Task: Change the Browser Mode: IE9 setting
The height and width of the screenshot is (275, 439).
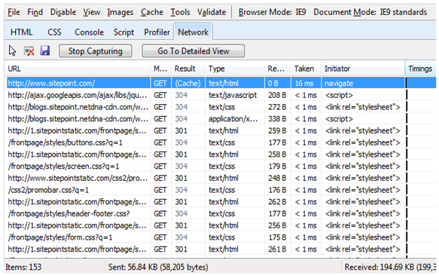Action: click(272, 12)
